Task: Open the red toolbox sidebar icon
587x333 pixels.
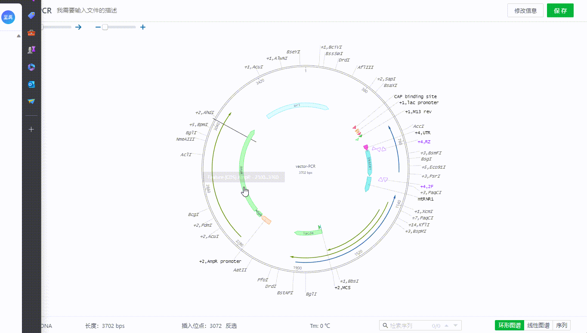Action: 31,33
